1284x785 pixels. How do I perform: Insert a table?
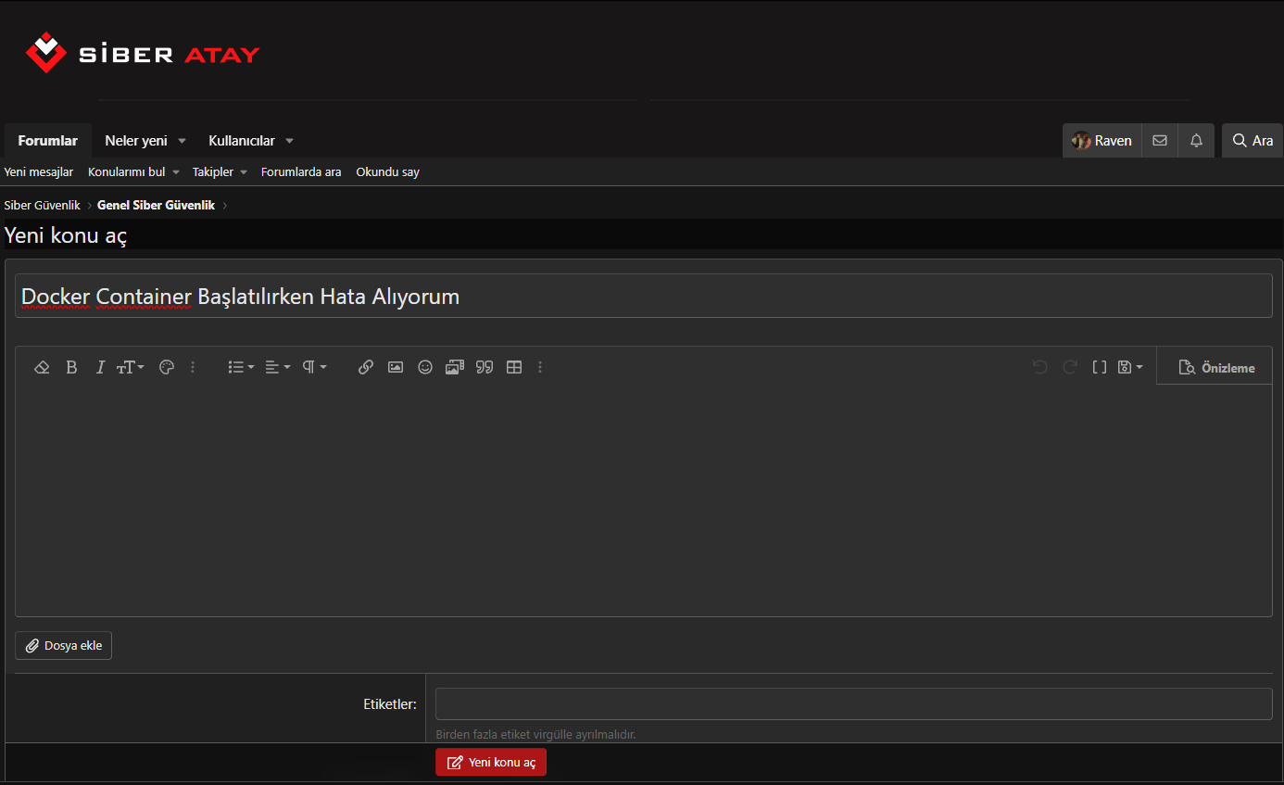(514, 367)
